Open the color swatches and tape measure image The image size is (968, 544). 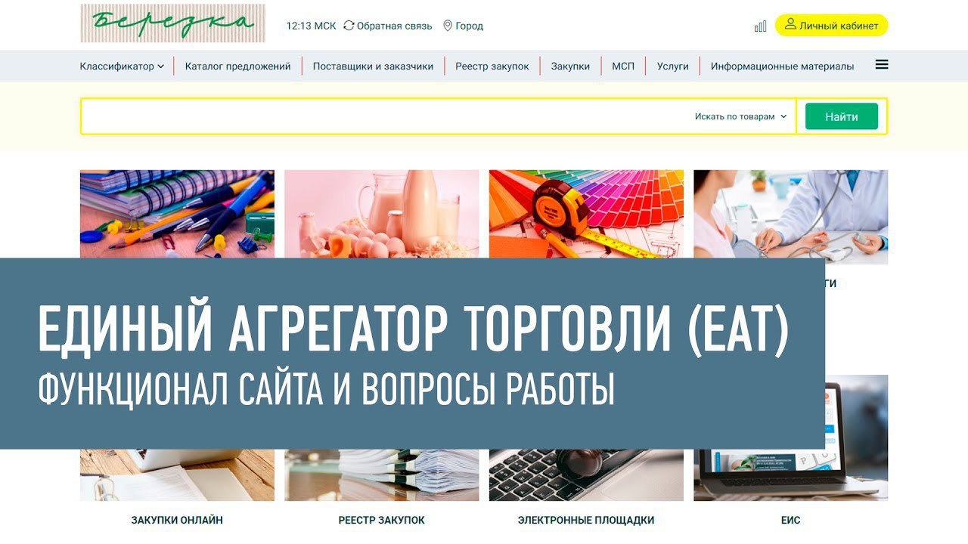point(586,214)
